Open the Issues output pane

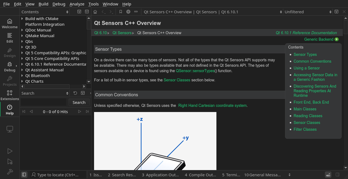(96, 175)
